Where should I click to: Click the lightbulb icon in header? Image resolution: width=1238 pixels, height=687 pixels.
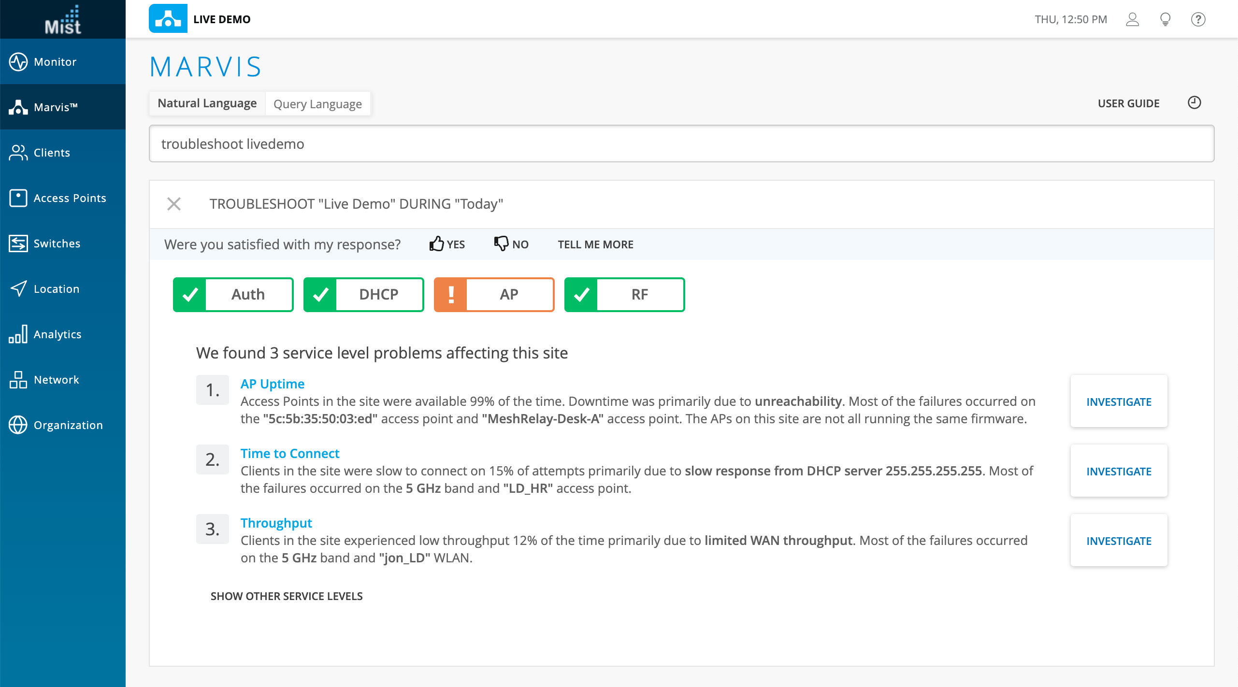click(x=1165, y=19)
